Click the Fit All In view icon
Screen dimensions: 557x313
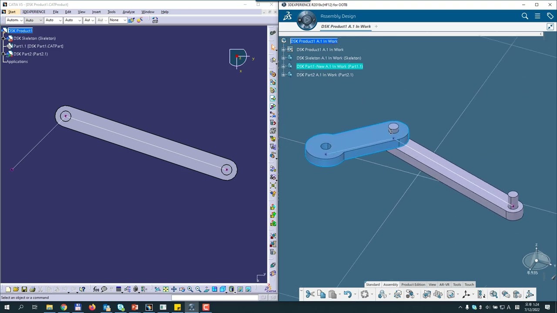point(165,289)
